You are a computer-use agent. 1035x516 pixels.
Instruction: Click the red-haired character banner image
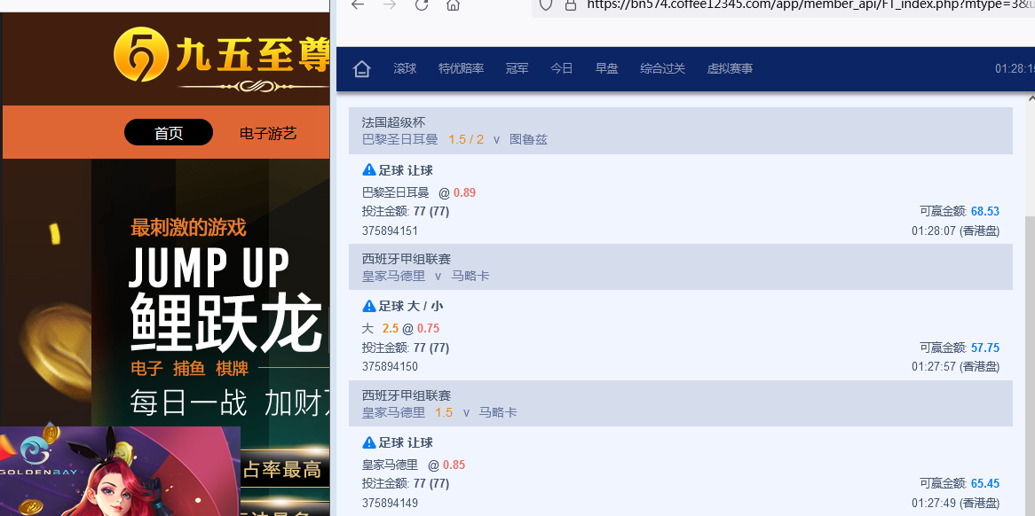(x=120, y=471)
